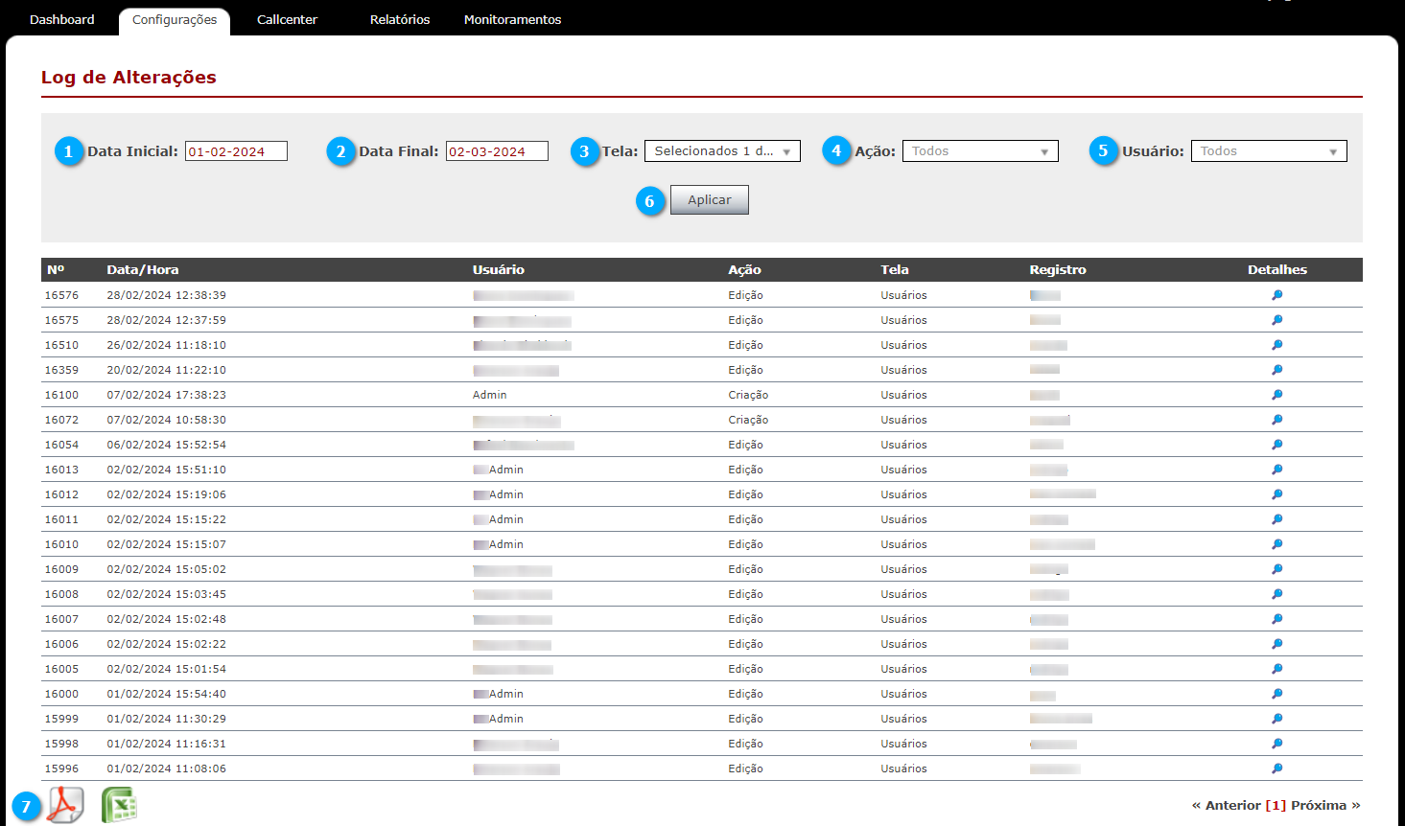Open details for log entry 16575
The height and width of the screenshot is (826, 1405).
pyautogui.click(x=1276, y=320)
